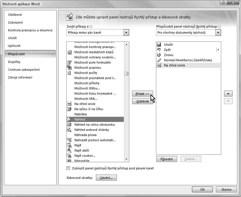Screen dimensions: 241x197
Task: Click the Zpět undo arrow icon
Action: tap(159, 50)
